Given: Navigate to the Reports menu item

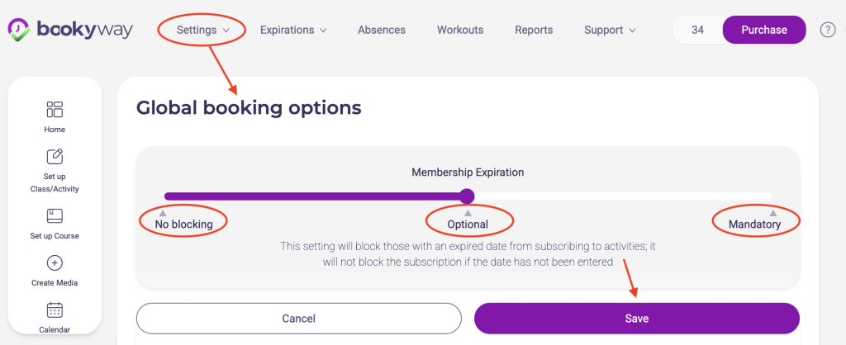Looking at the screenshot, I should (534, 30).
